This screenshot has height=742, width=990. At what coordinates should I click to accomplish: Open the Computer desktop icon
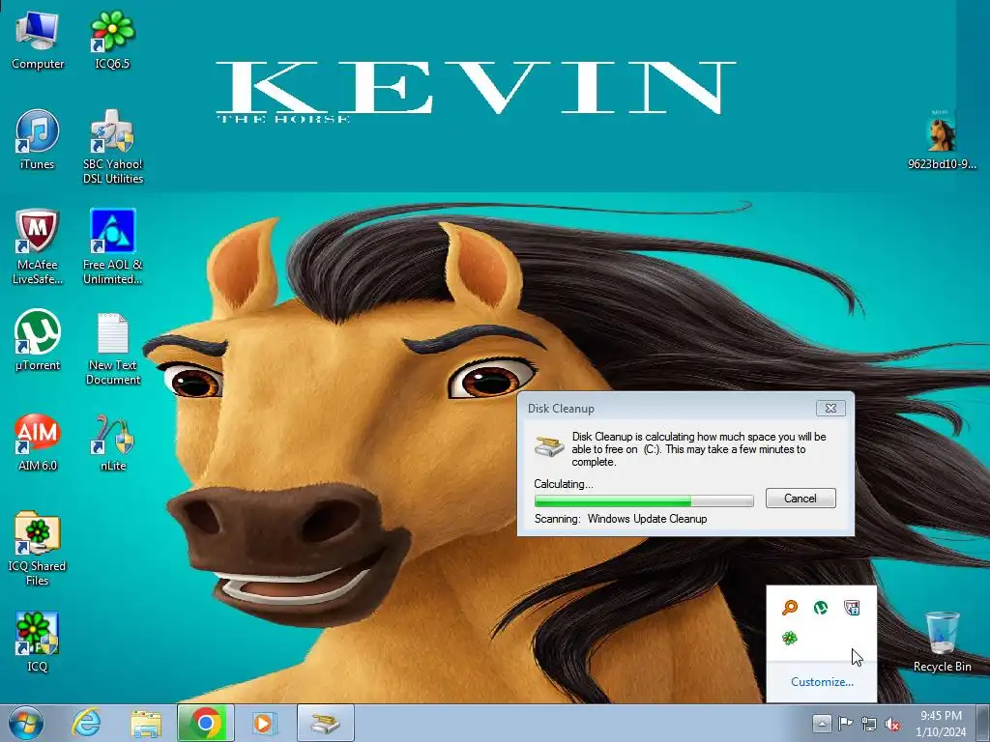[38, 41]
